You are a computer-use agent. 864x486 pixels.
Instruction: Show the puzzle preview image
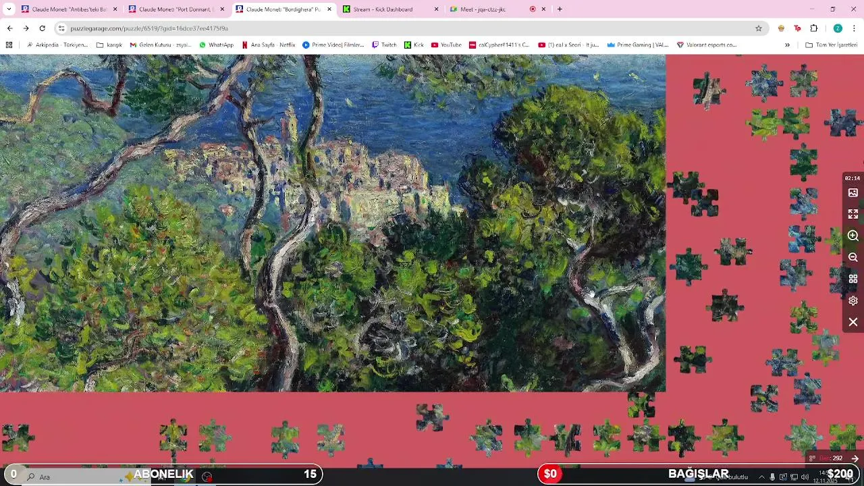pyautogui.click(x=853, y=193)
